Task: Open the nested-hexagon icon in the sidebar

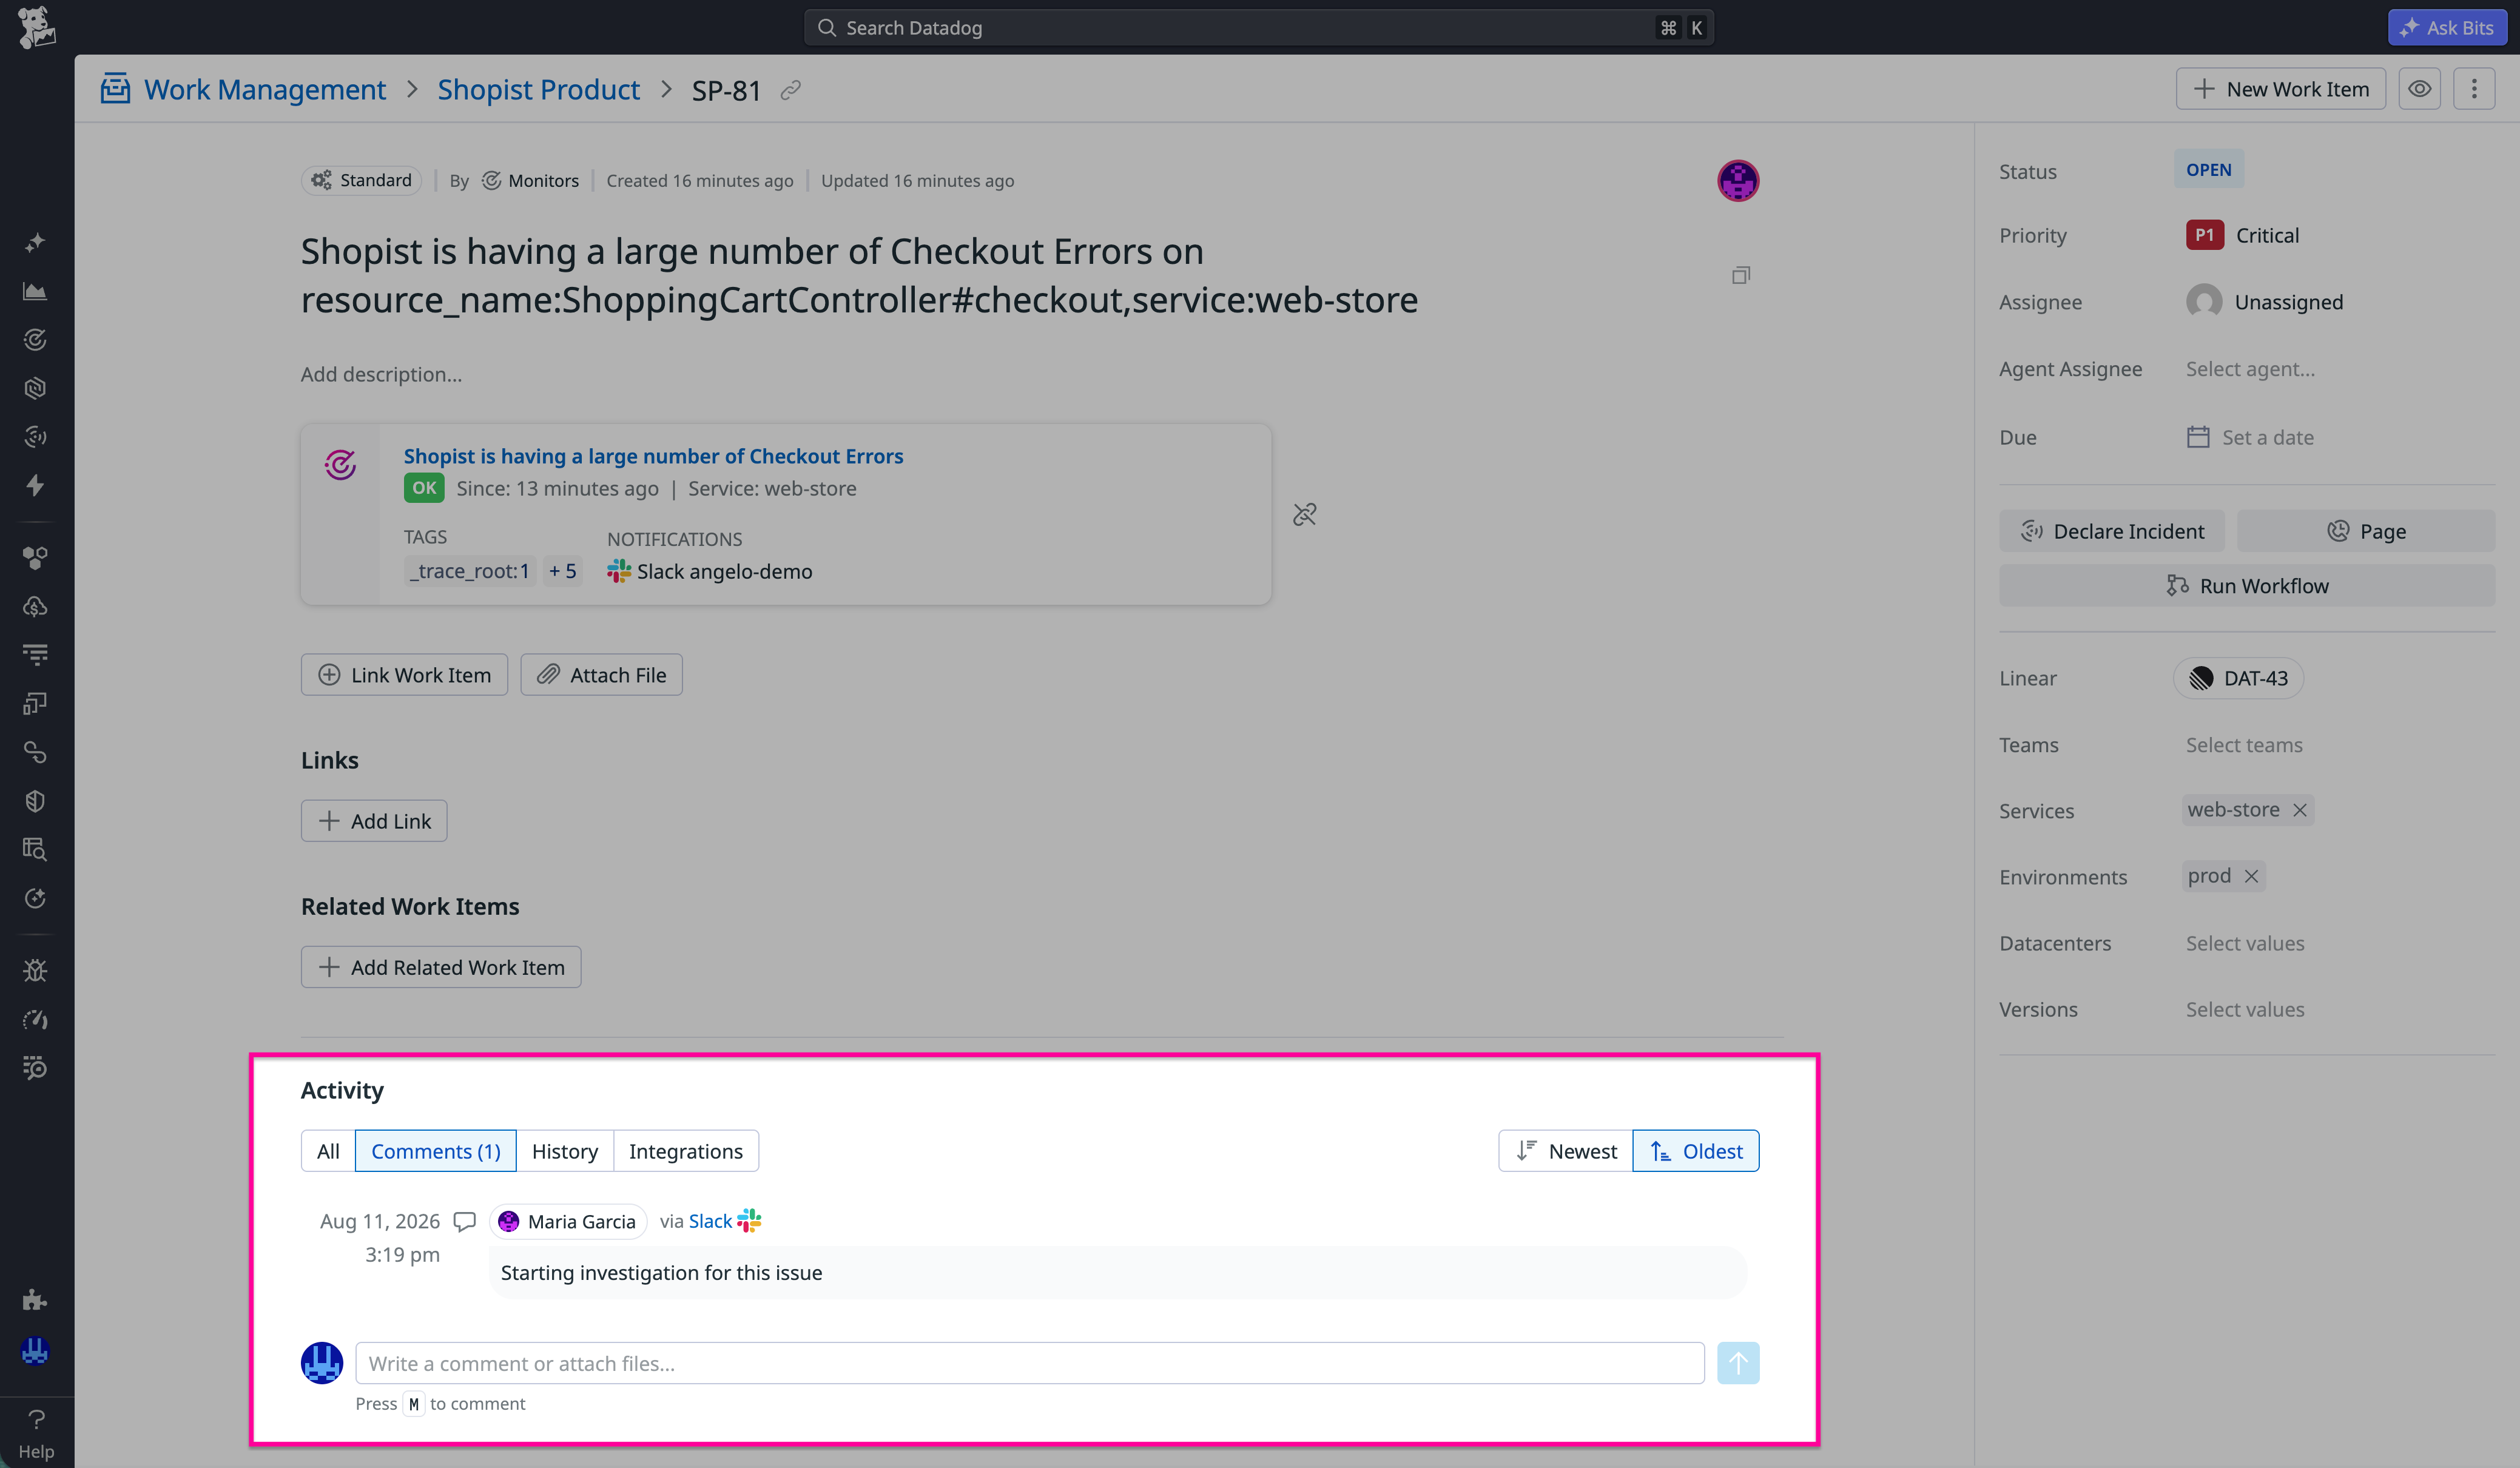Action: pos(35,388)
